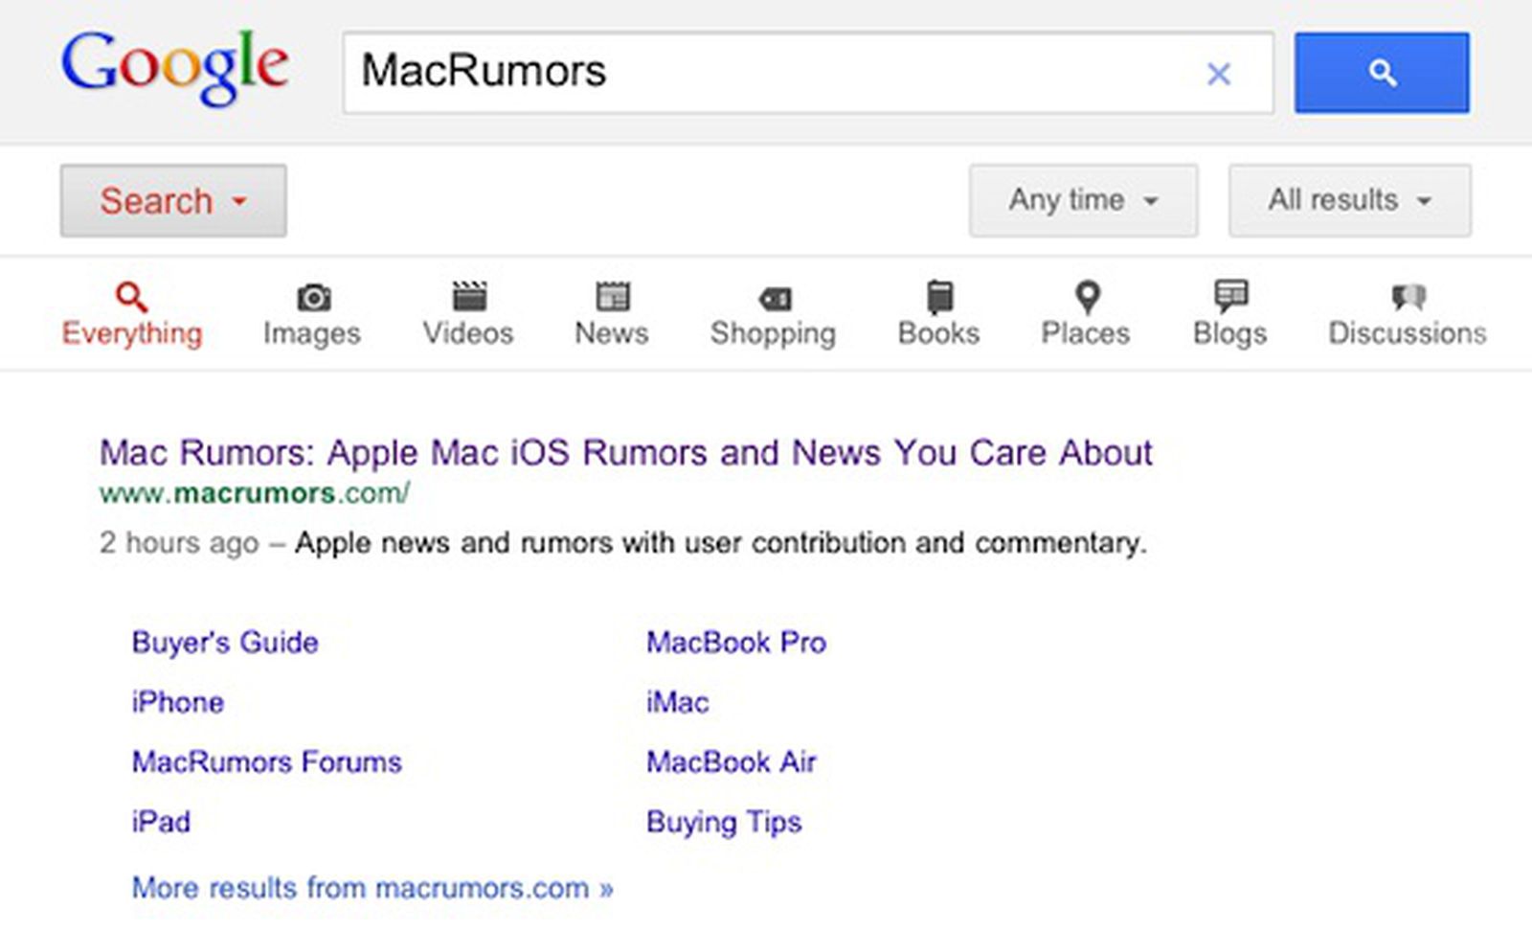Switch to the Images tab
Image resolution: width=1532 pixels, height=930 pixels.
point(312,314)
